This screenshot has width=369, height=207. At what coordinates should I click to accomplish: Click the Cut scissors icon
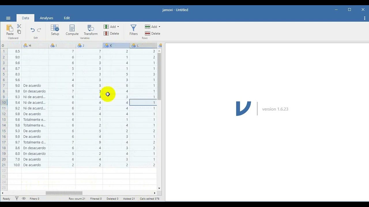click(x=19, y=26)
